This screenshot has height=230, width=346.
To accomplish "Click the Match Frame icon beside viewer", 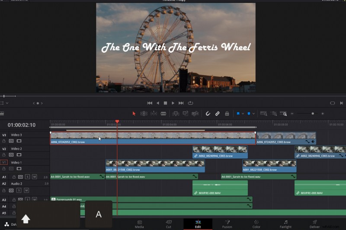I will pyautogui.click(x=332, y=103).
